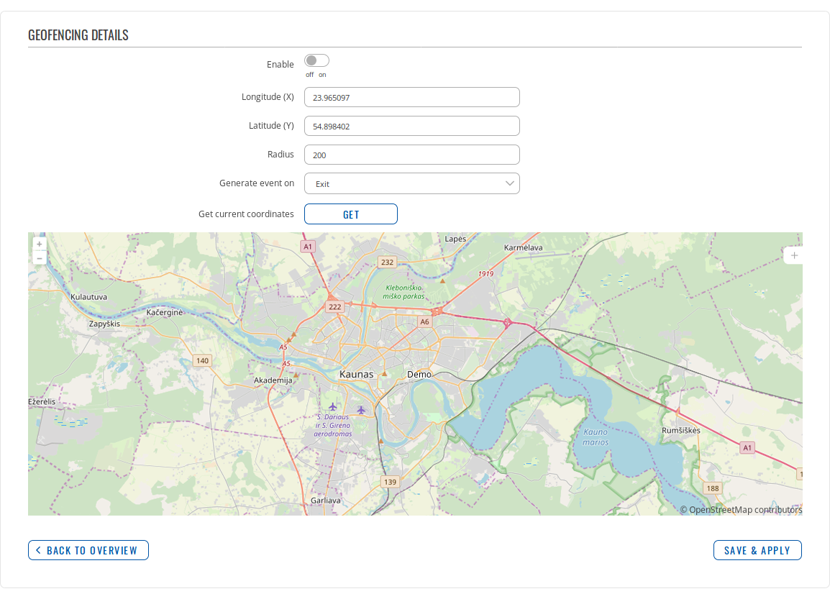Click the Save & Apply button

pyautogui.click(x=757, y=550)
